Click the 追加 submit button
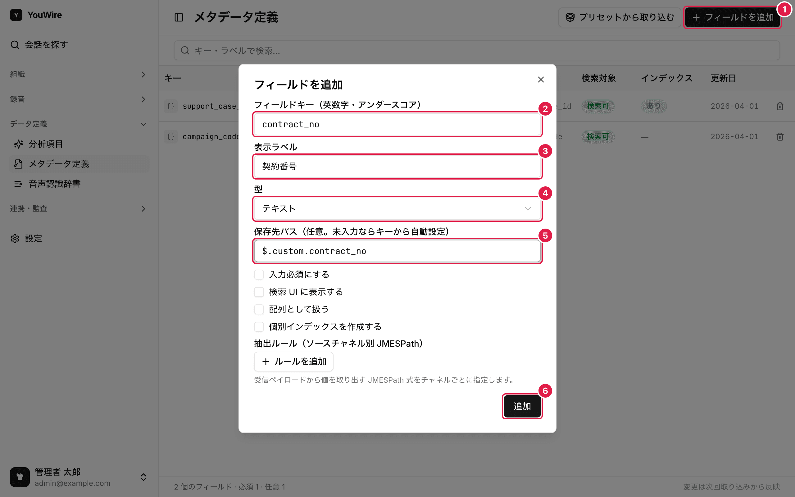 point(522,406)
